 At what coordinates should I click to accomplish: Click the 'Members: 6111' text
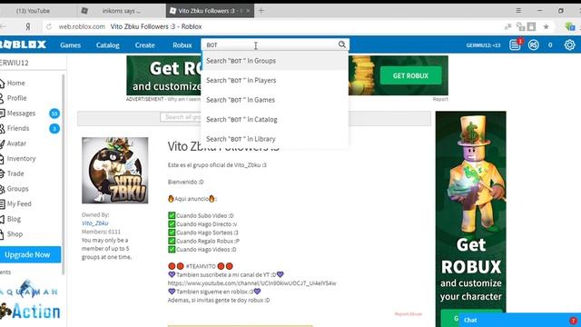point(101,232)
